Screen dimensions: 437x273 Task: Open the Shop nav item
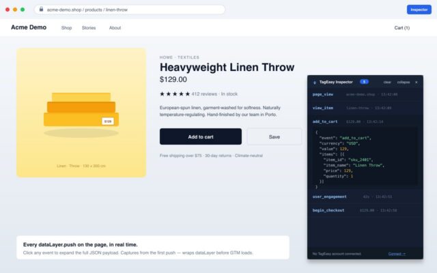point(67,28)
